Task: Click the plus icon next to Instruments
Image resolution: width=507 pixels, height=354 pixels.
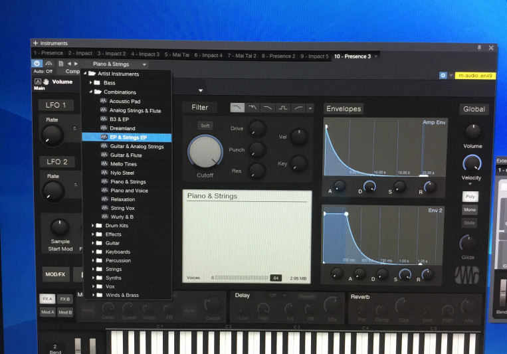Action: coord(36,43)
